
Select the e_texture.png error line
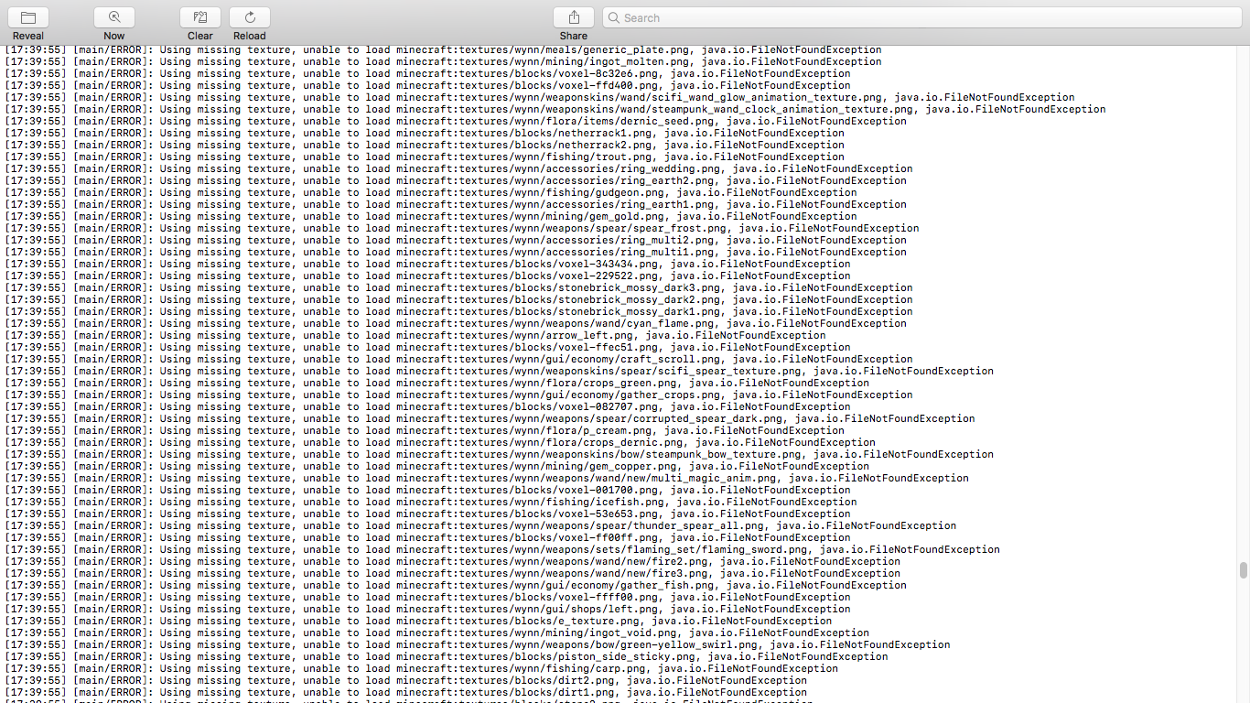[418, 622]
